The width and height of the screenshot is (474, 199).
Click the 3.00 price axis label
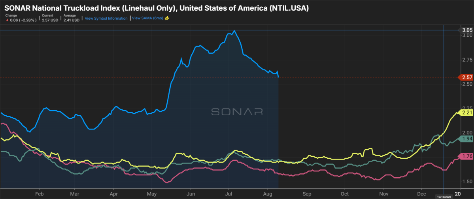pyautogui.click(x=468, y=35)
